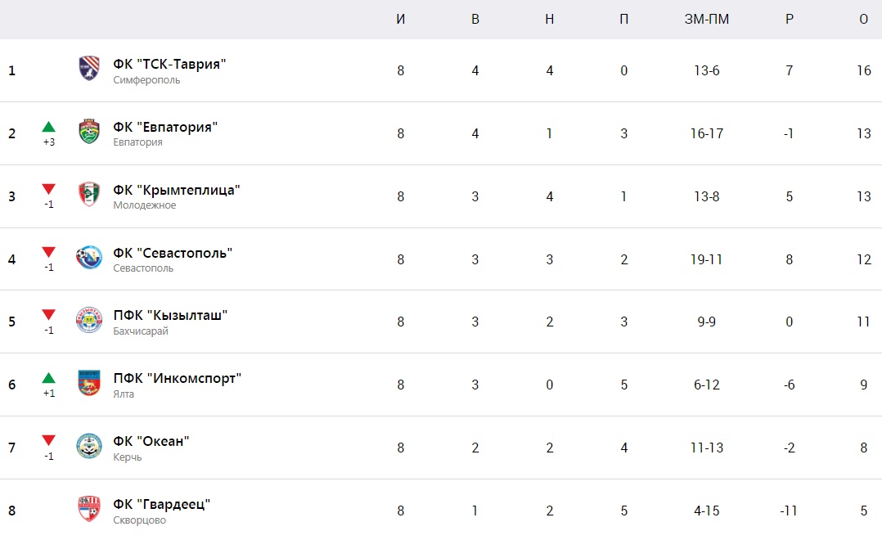Click the FK Gvardeets red logo
The image size is (882, 540).
(89, 509)
